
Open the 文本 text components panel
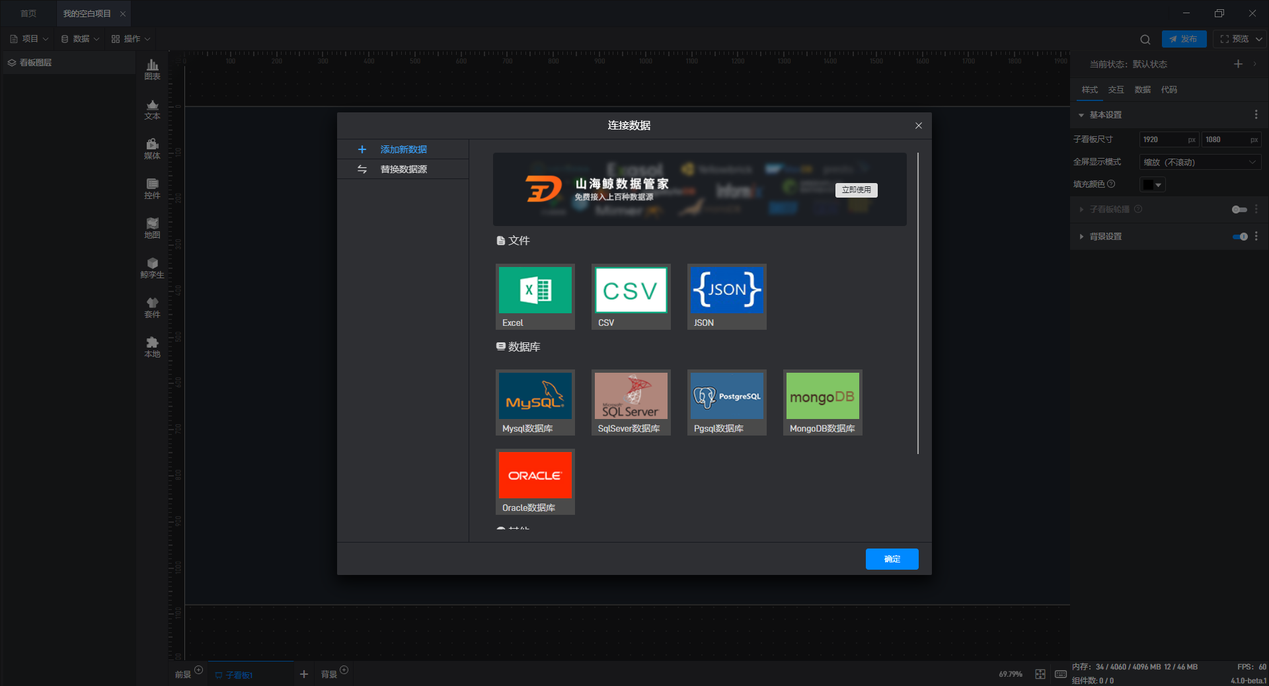click(x=152, y=109)
